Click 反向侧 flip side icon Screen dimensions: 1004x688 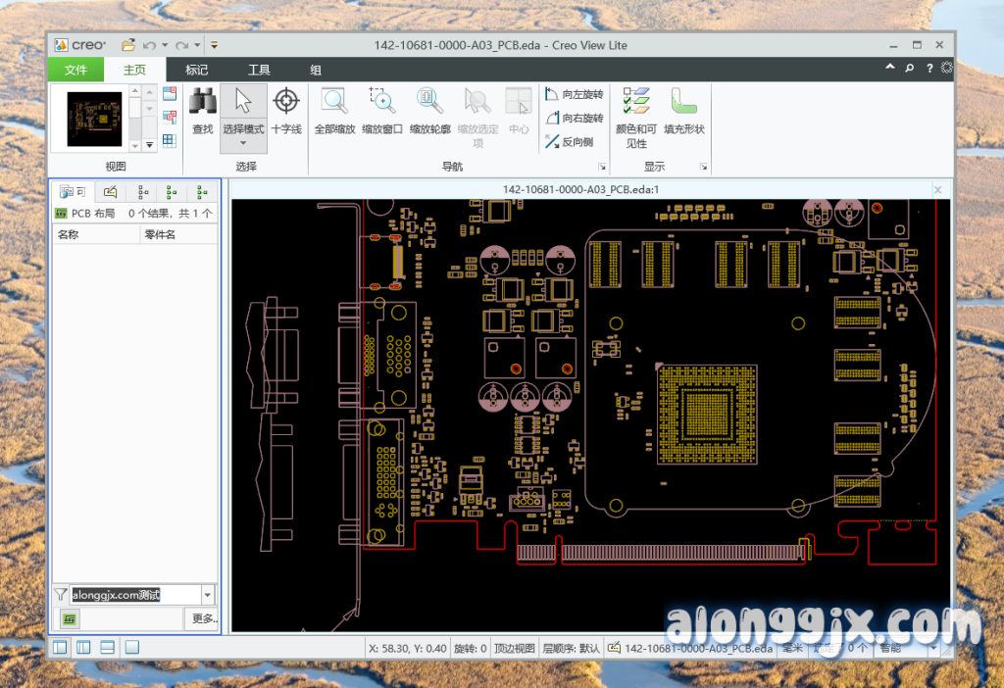coord(569,142)
